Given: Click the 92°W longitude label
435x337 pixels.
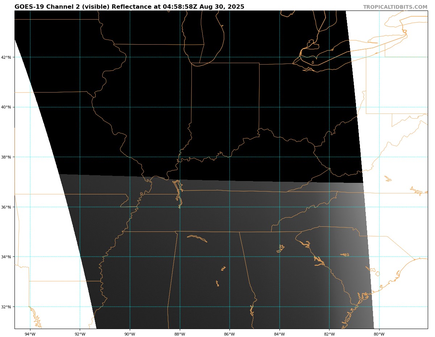Looking at the screenshot, I should [x=80, y=334].
